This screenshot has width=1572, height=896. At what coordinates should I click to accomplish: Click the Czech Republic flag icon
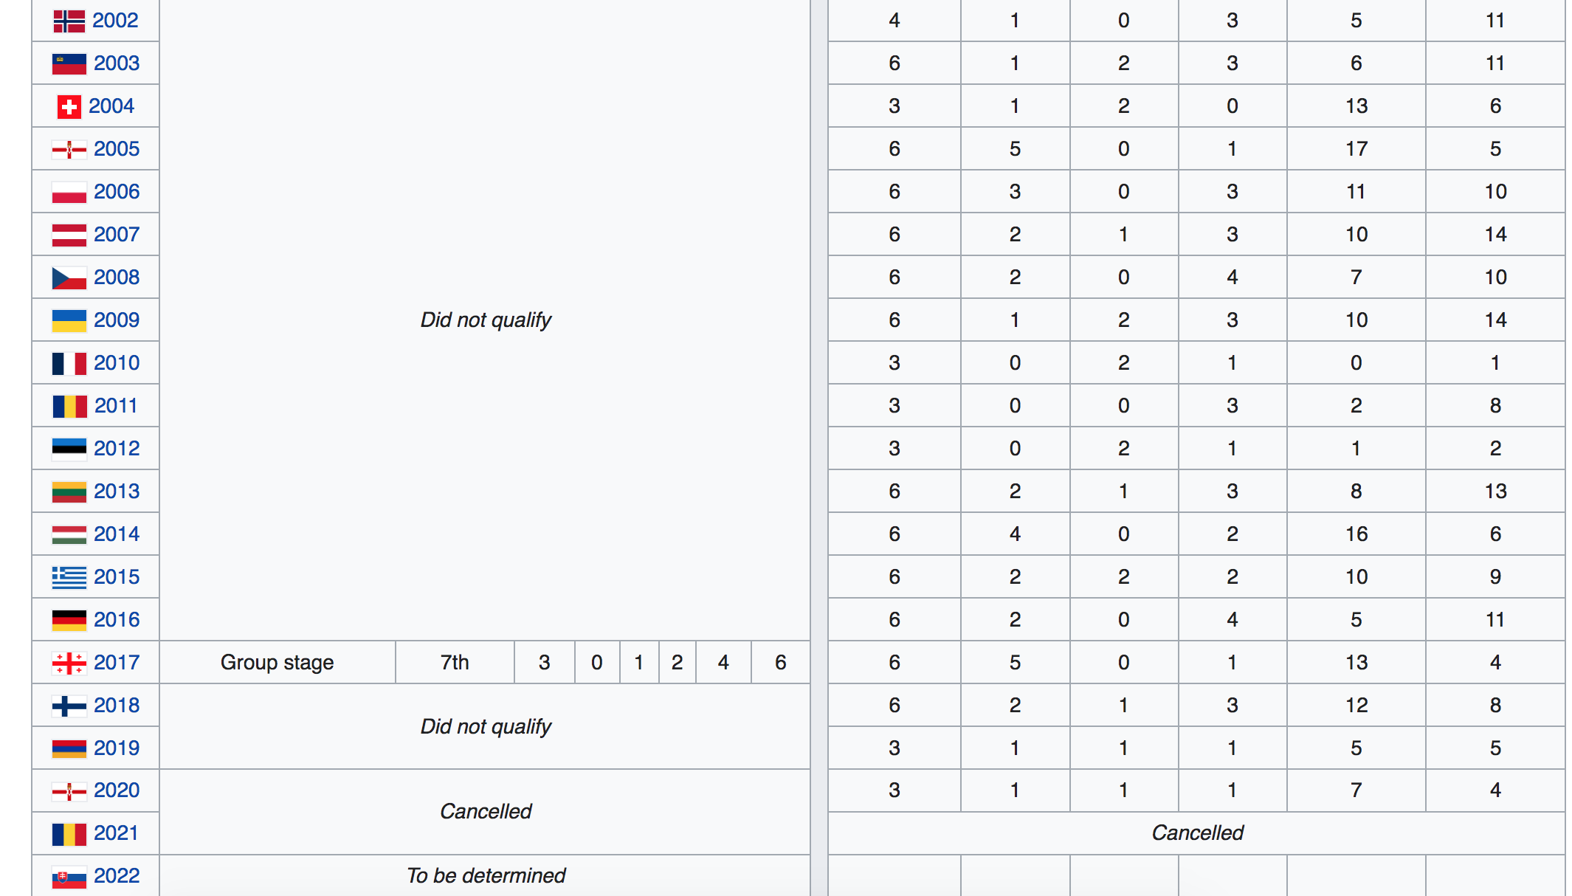(69, 278)
